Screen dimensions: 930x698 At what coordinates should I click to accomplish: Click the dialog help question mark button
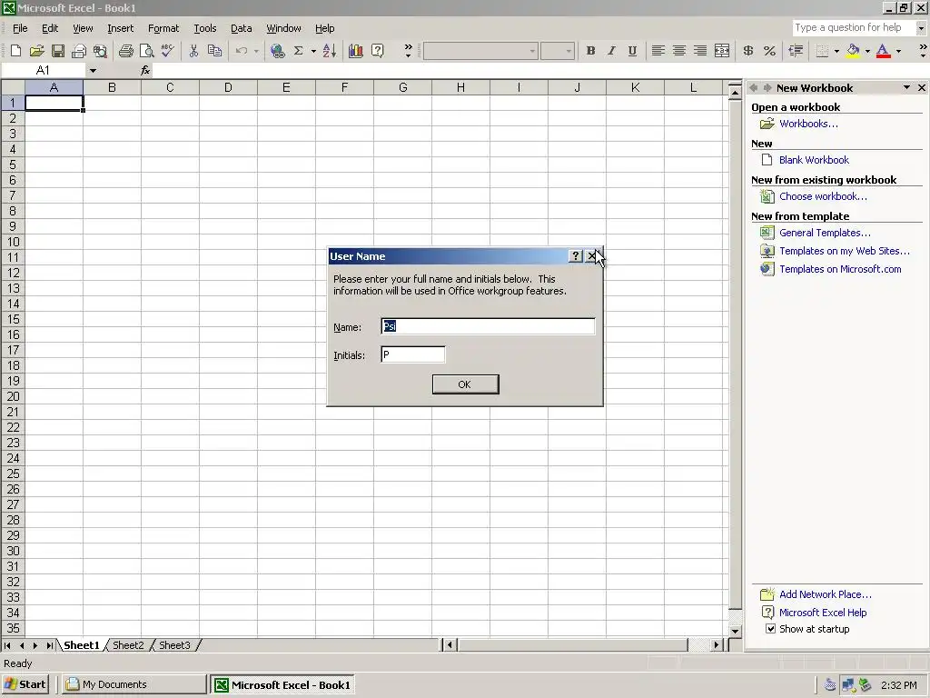click(575, 255)
